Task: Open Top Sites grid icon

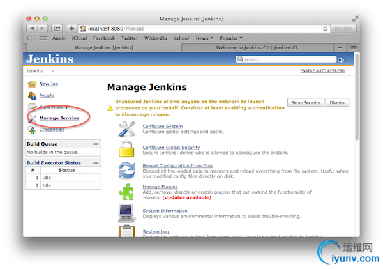Action: [43, 38]
